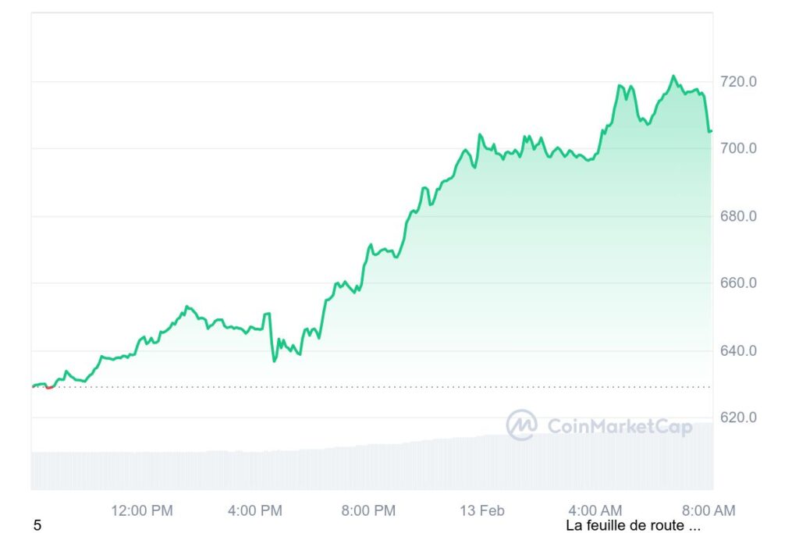Click the CoinMarketCap logo icon
This screenshot has height=533, width=799.
(521, 425)
